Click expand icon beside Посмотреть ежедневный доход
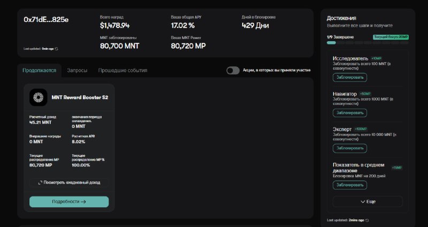This screenshot has width=428, height=227. pos(40,183)
